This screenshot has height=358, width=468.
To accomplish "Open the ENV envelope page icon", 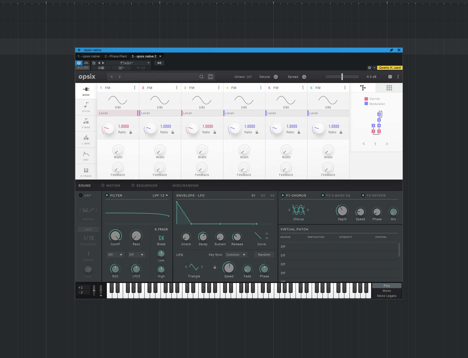I will click(x=86, y=155).
